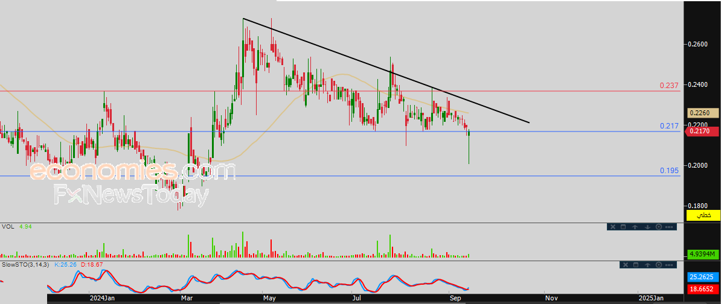
Task: Move the SlowSTO panel up
Action: [647, 265]
